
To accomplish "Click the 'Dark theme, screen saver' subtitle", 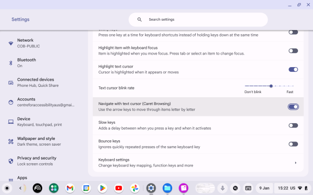I will (x=39, y=145).
